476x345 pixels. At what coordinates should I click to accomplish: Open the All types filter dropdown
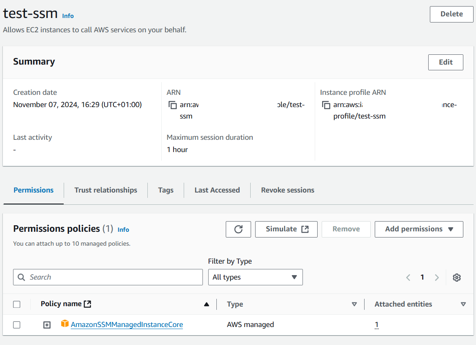pyautogui.click(x=255, y=277)
